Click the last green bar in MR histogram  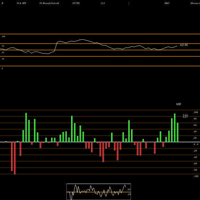pyautogui.click(x=178, y=132)
